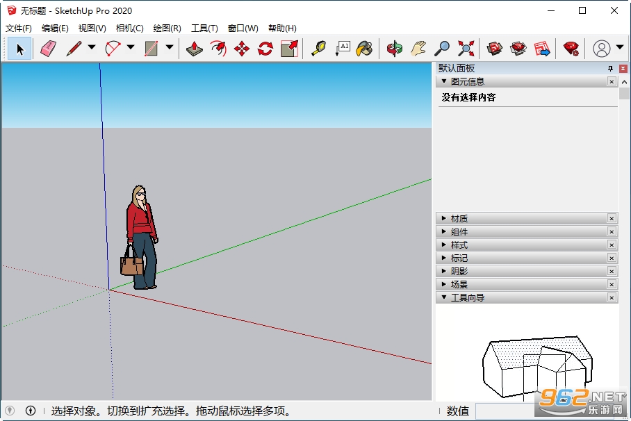The height and width of the screenshot is (421, 631).
Task: Open the 帮助(H) menu
Action: click(283, 28)
